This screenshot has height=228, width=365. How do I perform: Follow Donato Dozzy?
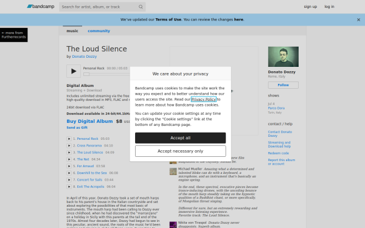coord(283,85)
